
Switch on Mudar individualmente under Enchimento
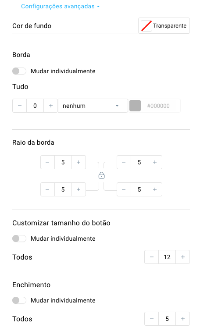click(19, 300)
